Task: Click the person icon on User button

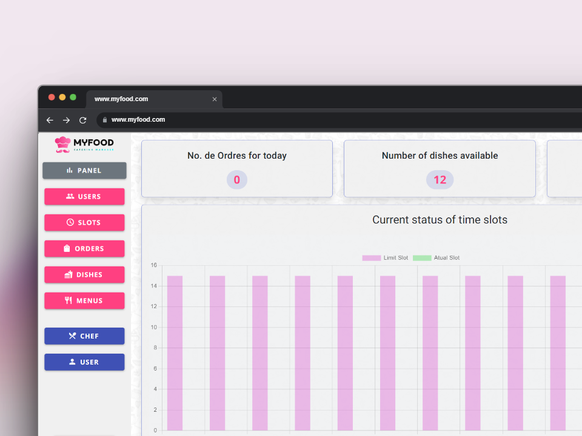Action: point(72,362)
